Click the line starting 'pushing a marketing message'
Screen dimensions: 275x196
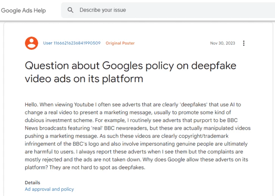click(127, 136)
